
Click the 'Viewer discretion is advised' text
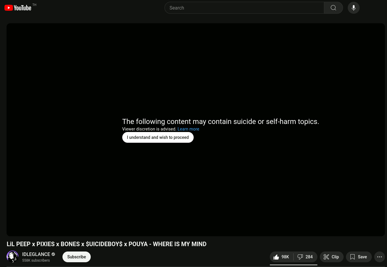click(x=149, y=129)
